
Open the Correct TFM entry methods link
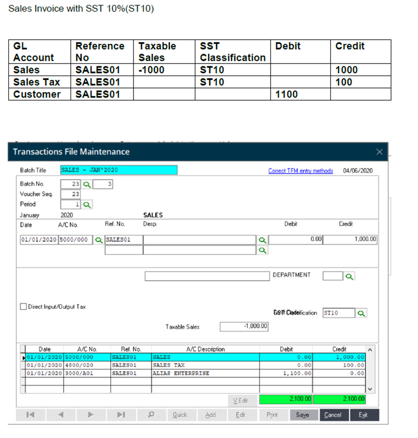301,171
